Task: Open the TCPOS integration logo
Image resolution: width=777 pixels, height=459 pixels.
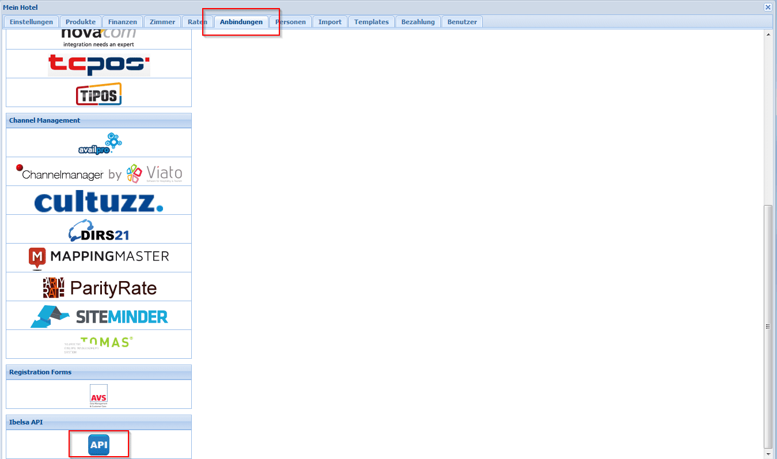Action: click(98, 64)
